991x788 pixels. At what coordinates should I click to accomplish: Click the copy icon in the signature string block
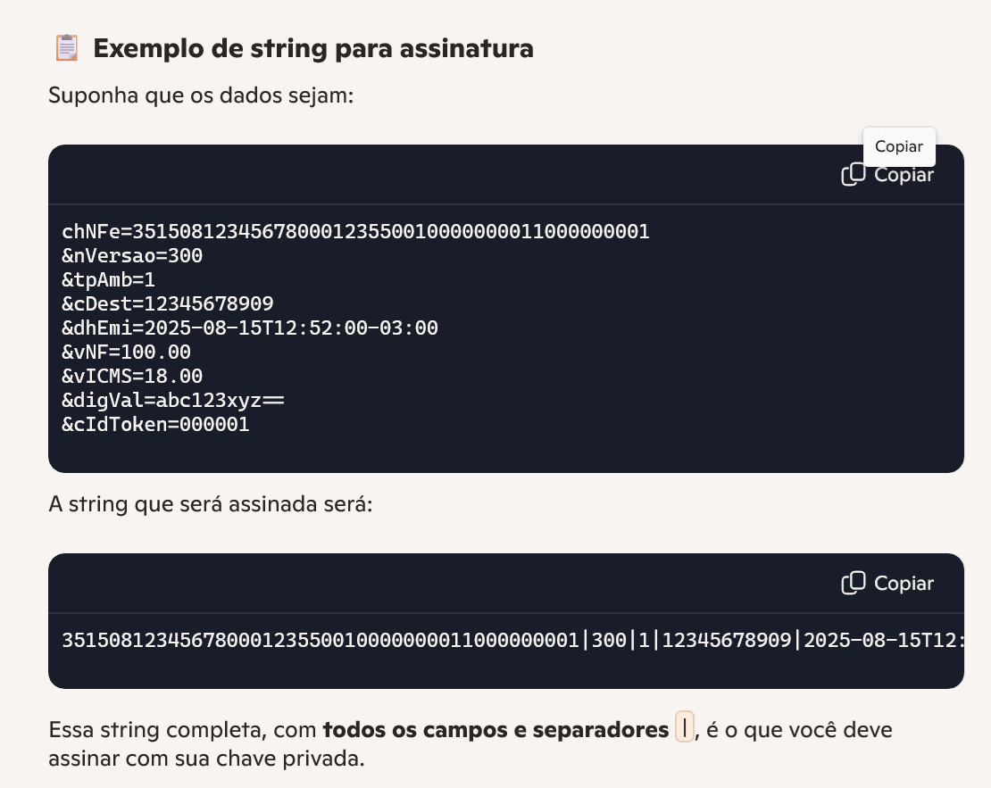pos(854,584)
